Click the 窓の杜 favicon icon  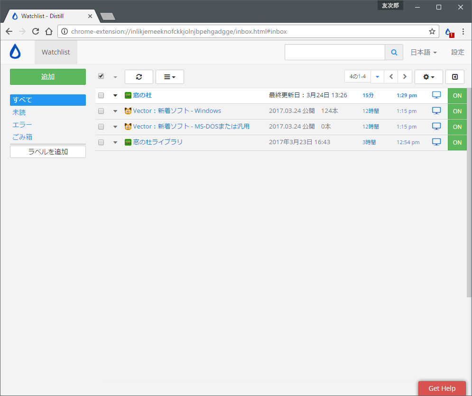128,95
